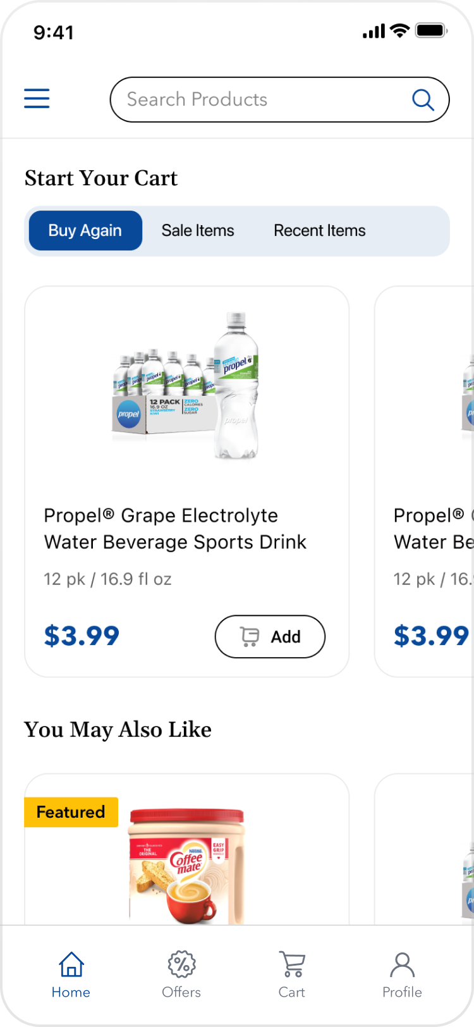Show the Recent Items tab
Screen dimensions: 474x1027
(319, 231)
